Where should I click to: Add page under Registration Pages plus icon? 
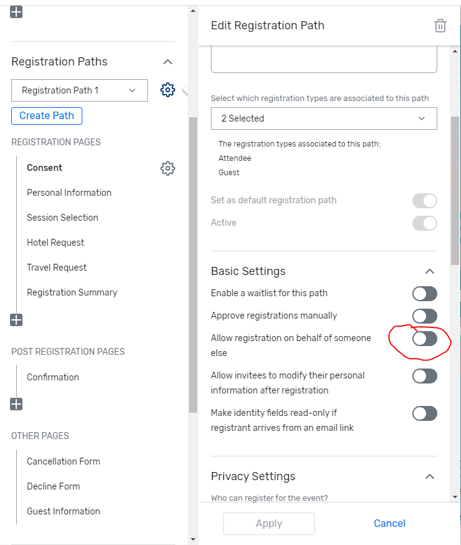[16, 320]
